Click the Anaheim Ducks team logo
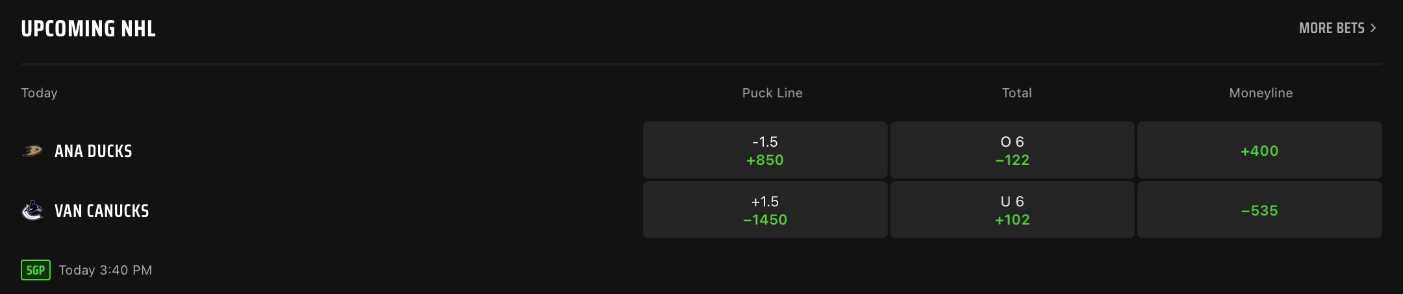 (x=32, y=151)
